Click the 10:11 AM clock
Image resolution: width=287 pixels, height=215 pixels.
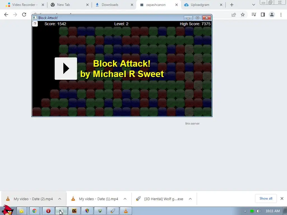(272, 211)
